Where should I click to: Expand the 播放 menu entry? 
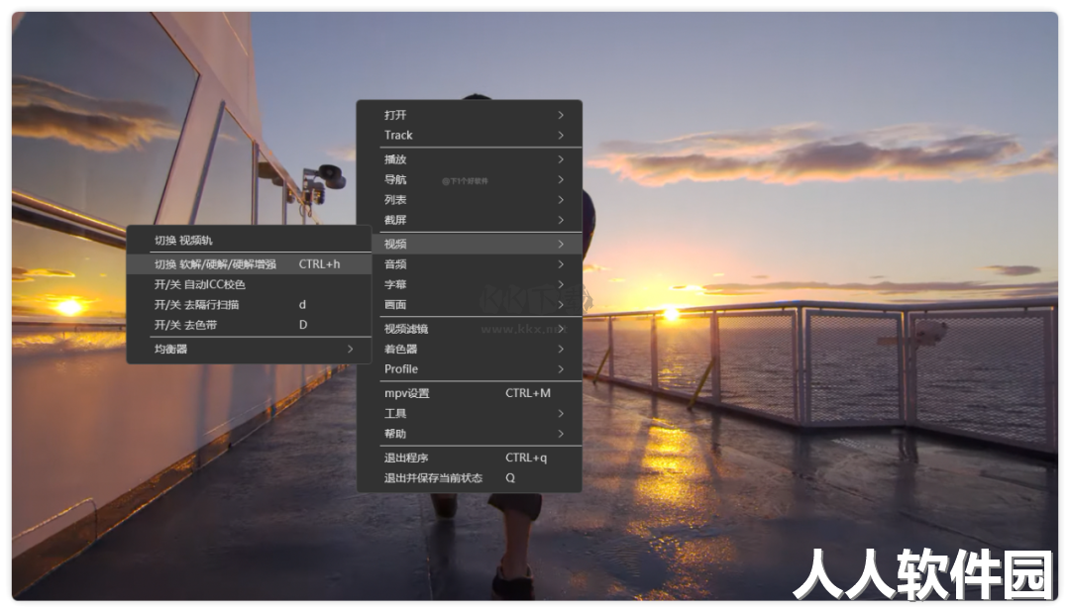coord(470,159)
